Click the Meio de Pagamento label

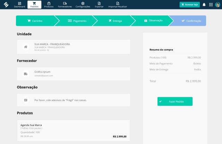point(161,63)
